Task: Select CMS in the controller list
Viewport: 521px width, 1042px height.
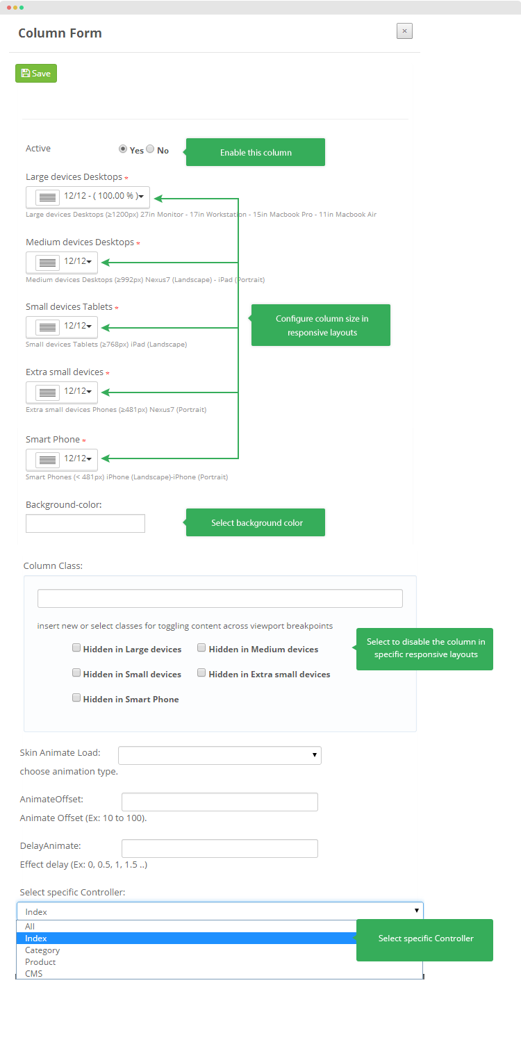Action: 33,974
